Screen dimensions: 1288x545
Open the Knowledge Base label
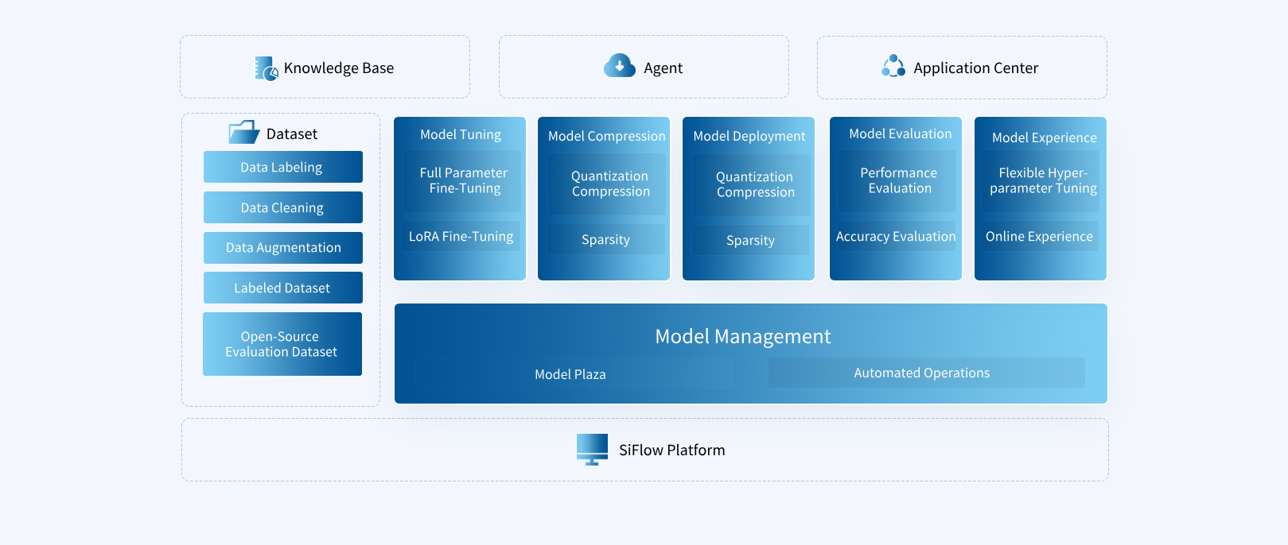click(339, 68)
